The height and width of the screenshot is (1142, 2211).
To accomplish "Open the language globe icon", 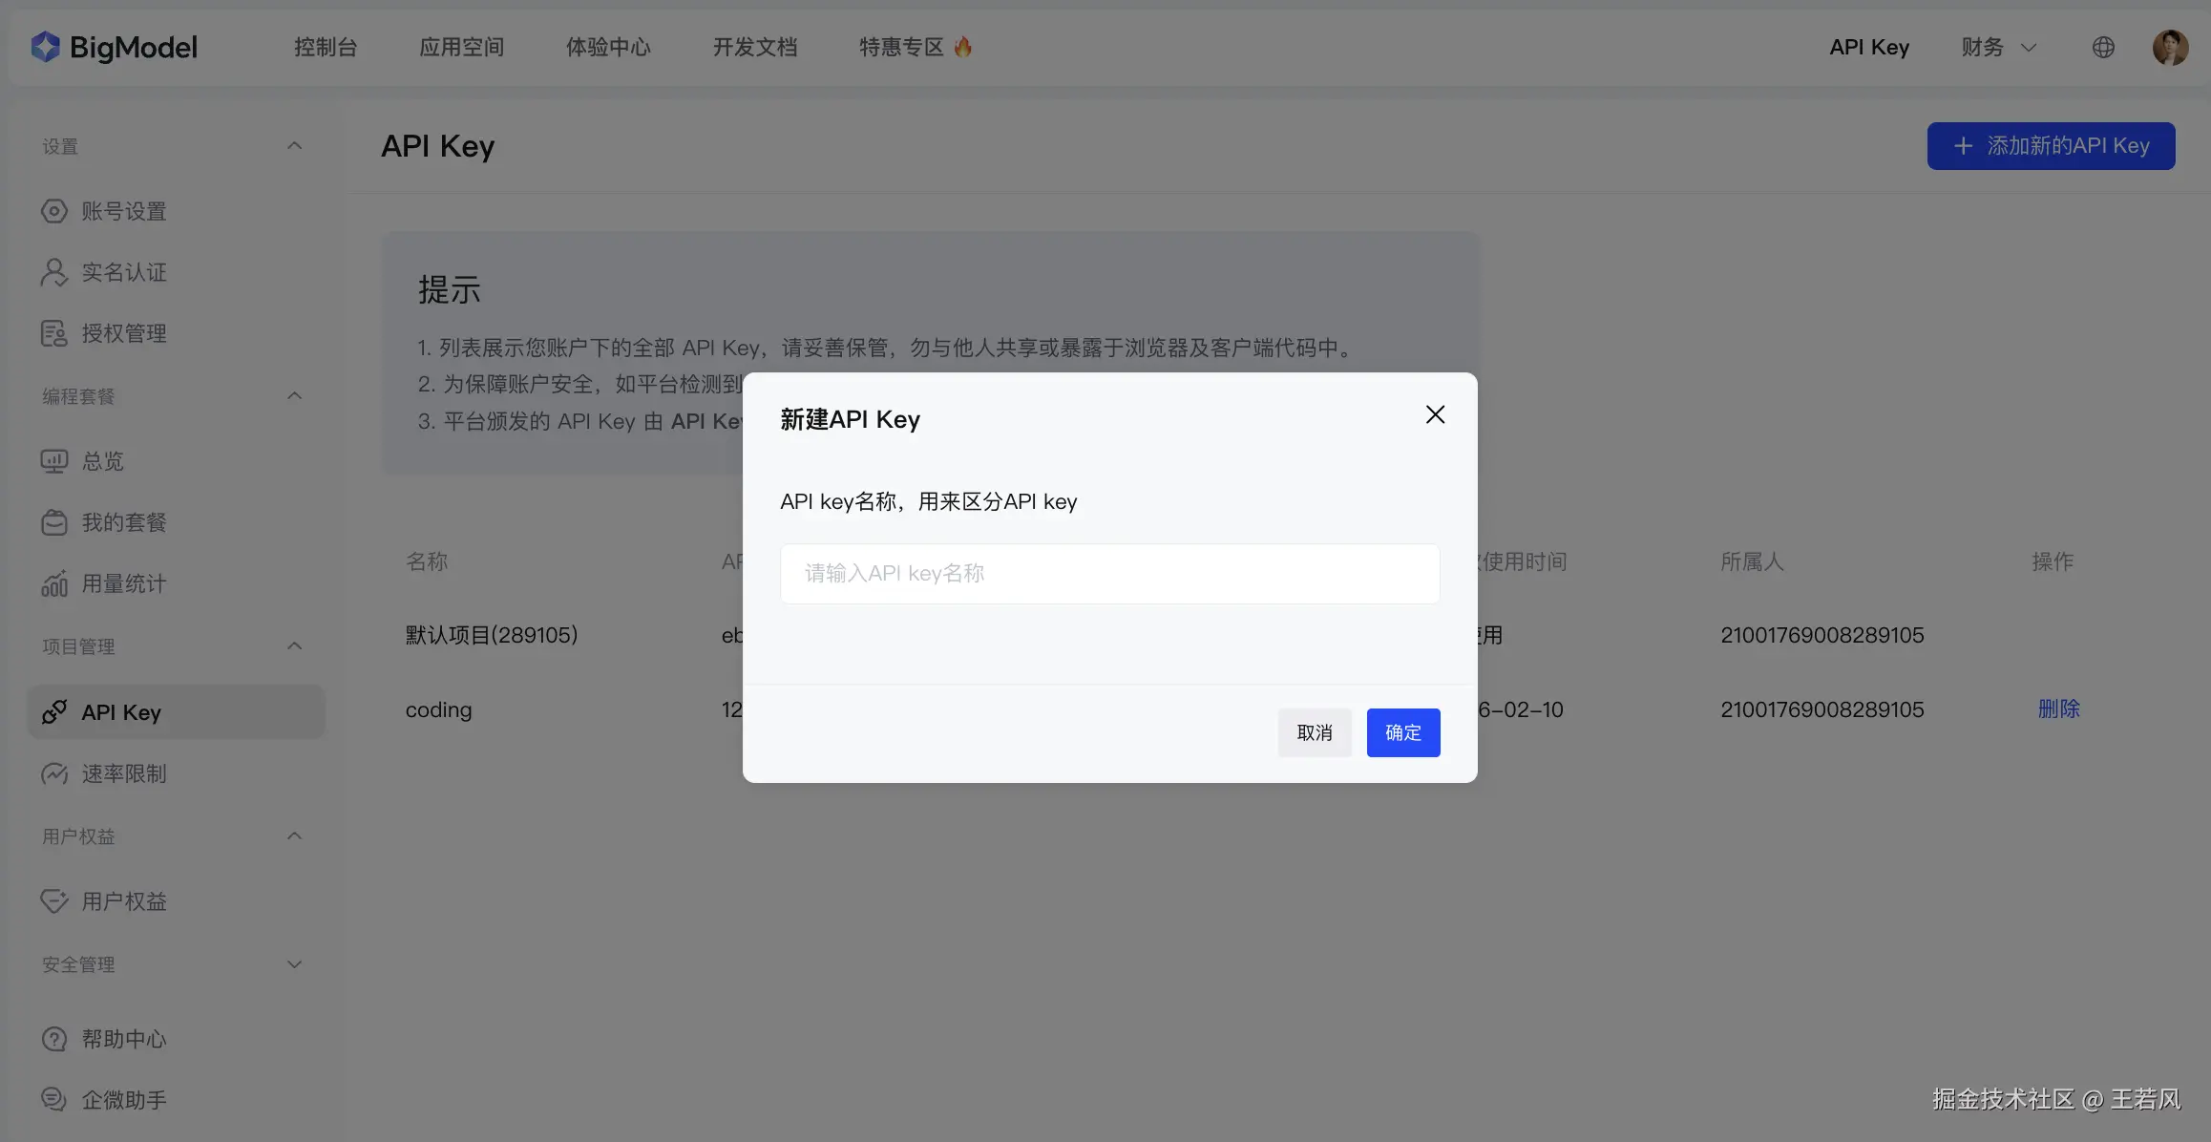I will pos(2103,47).
